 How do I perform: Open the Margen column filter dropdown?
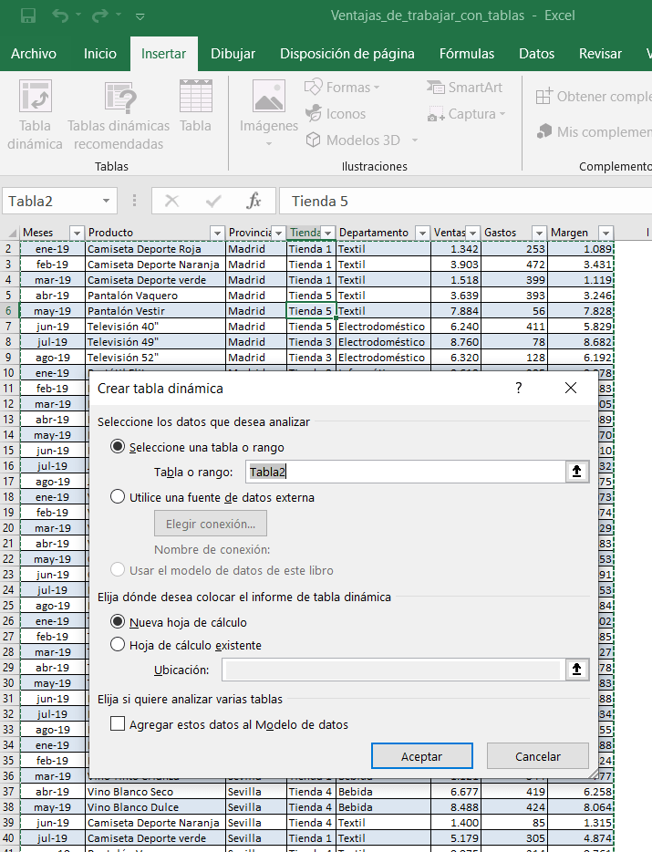point(605,233)
